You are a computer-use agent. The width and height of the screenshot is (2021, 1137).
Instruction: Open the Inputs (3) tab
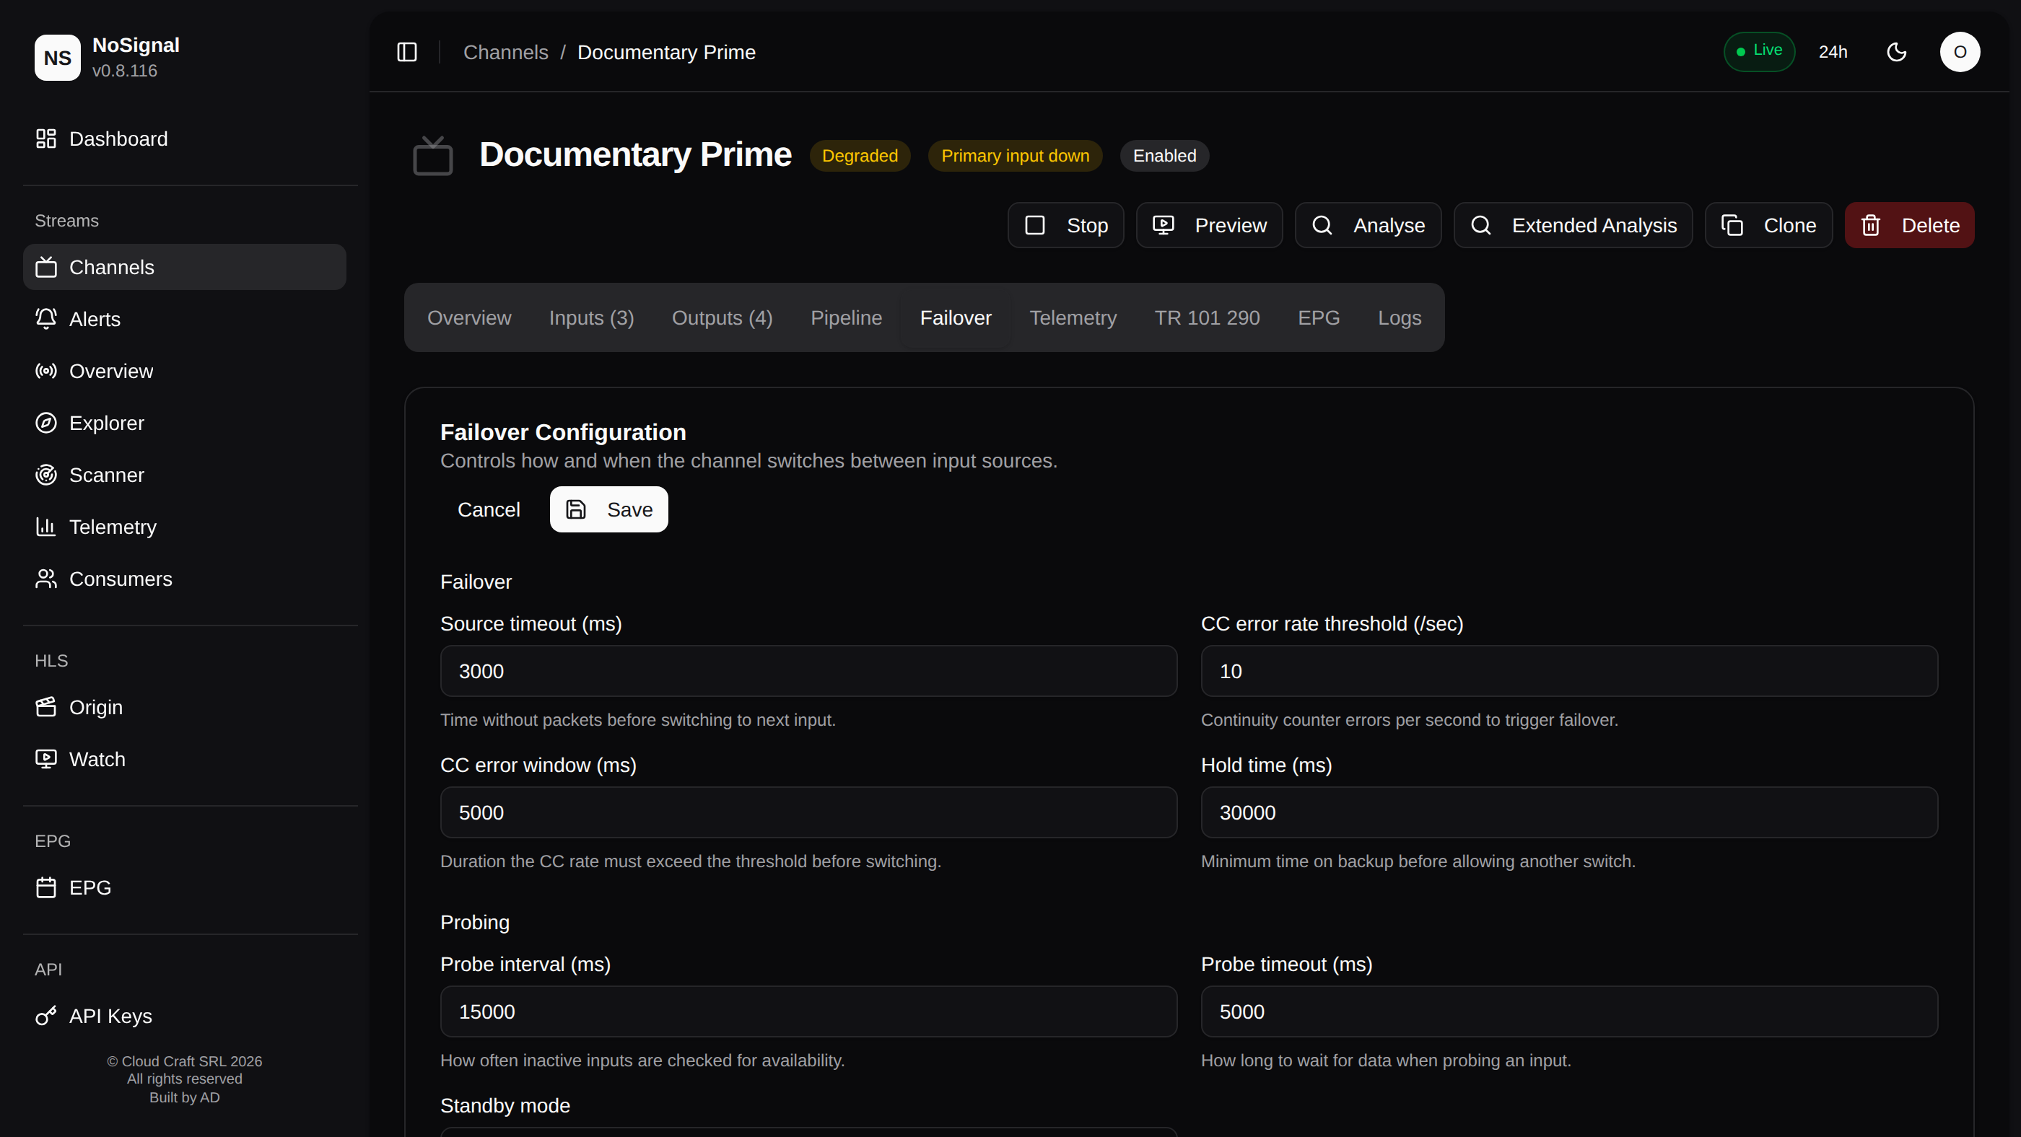pyautogui.click(x=590, y=317)
